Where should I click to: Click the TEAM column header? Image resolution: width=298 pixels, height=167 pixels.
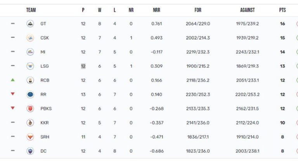pyautogui.click(x=31, y=10)
